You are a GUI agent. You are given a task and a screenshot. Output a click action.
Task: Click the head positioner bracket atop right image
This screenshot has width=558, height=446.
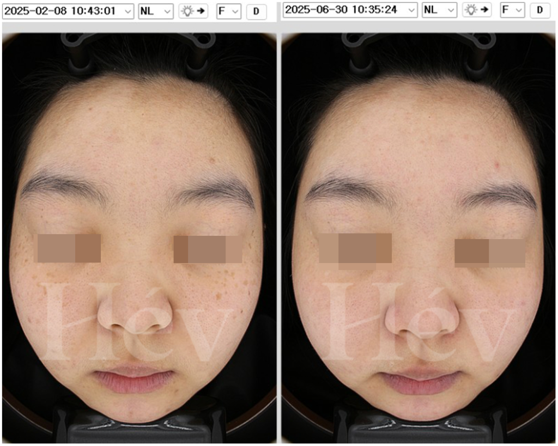click(418, 46)
